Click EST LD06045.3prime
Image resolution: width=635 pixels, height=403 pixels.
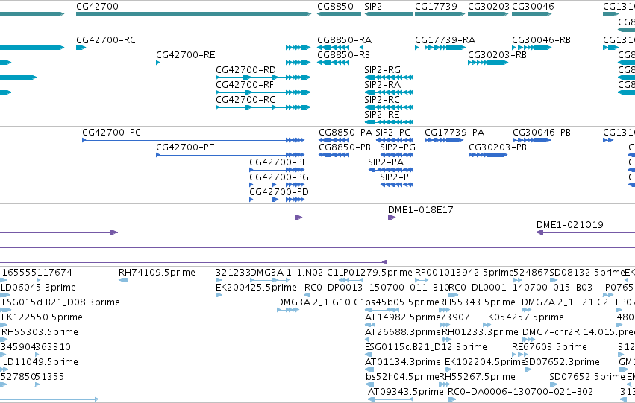39,288
